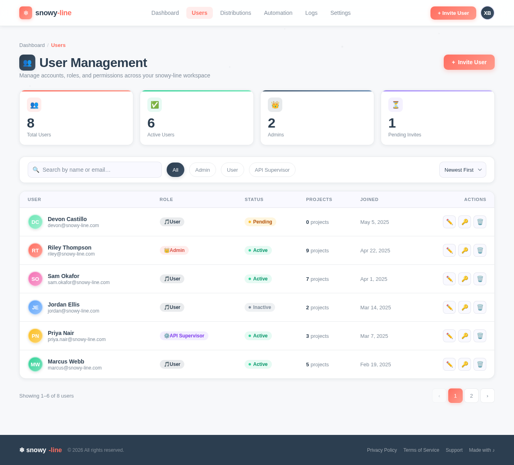Toggle the User filter chip
Screen dimensions: 514x465
pyautogui.click(x=232, y=170)
